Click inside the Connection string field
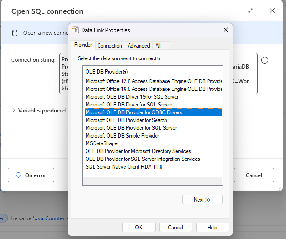 [64, 73]
